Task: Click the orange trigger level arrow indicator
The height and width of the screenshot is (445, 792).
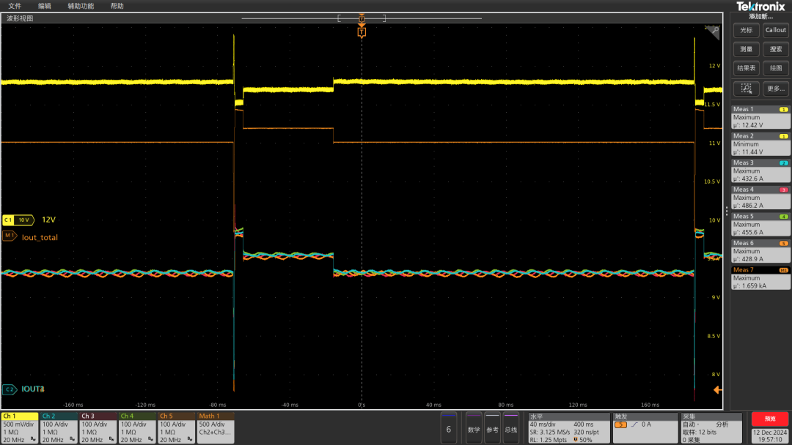Action: point(717,389)
